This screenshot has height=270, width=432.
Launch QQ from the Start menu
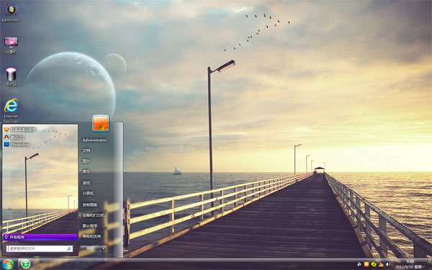14,137
